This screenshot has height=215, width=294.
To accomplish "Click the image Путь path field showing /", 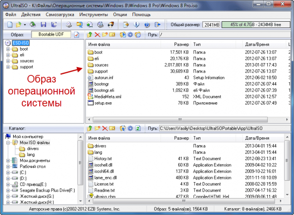I will pos(225,35).
